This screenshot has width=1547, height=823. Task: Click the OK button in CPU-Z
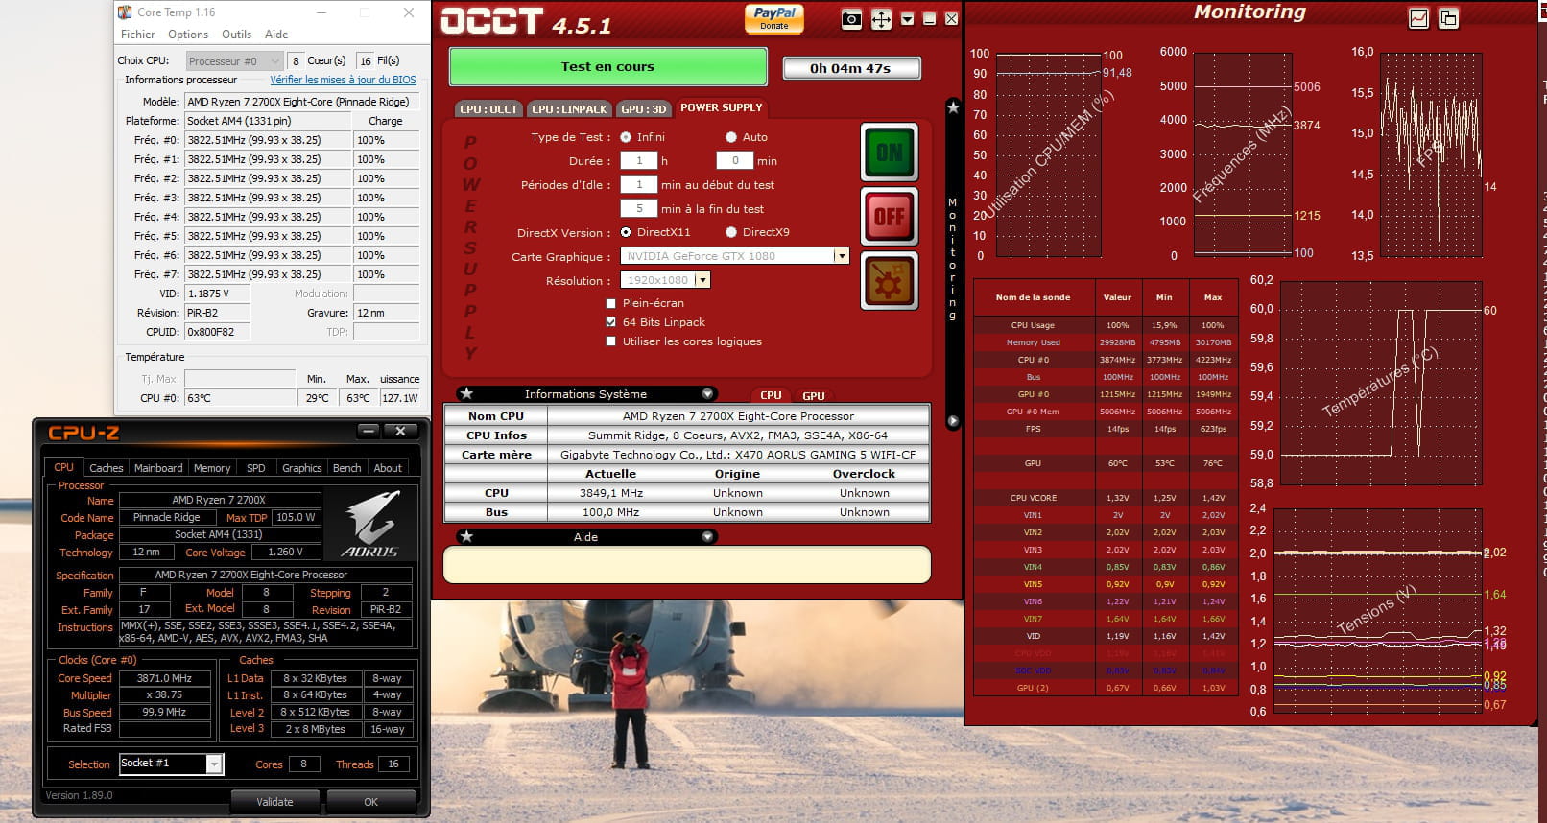(371, 801)
